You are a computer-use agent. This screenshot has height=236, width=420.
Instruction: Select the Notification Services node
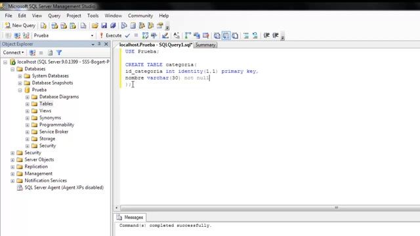(45, 181)
